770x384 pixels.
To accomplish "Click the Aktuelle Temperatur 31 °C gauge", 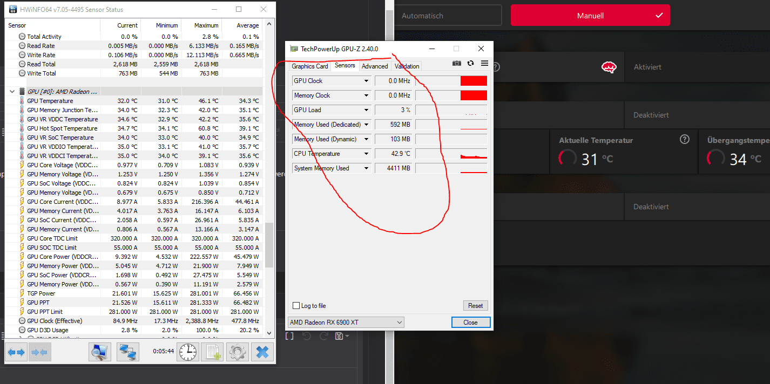I will [568, 158].
